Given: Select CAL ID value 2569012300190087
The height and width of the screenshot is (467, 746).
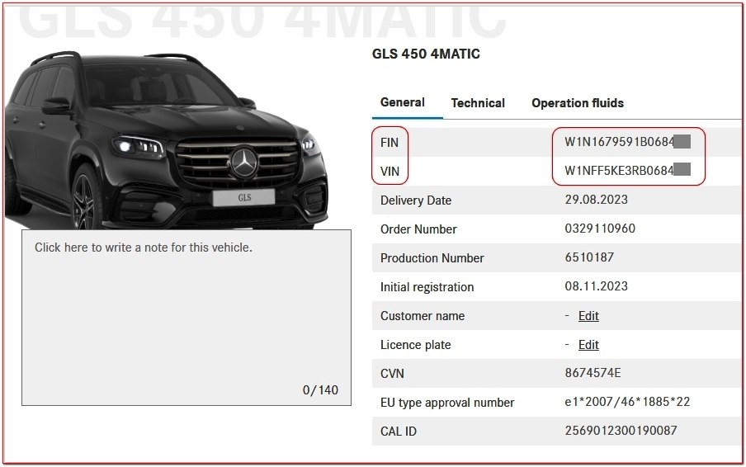Looking at the screenshot, I should click(x=621, y=431).
